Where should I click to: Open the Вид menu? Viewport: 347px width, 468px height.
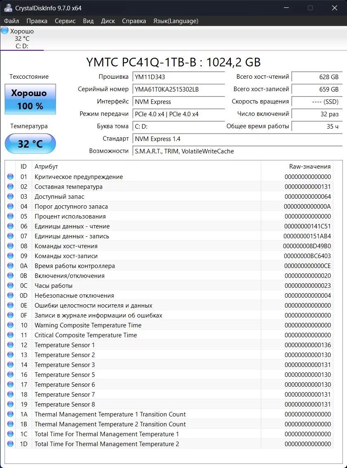88,21
